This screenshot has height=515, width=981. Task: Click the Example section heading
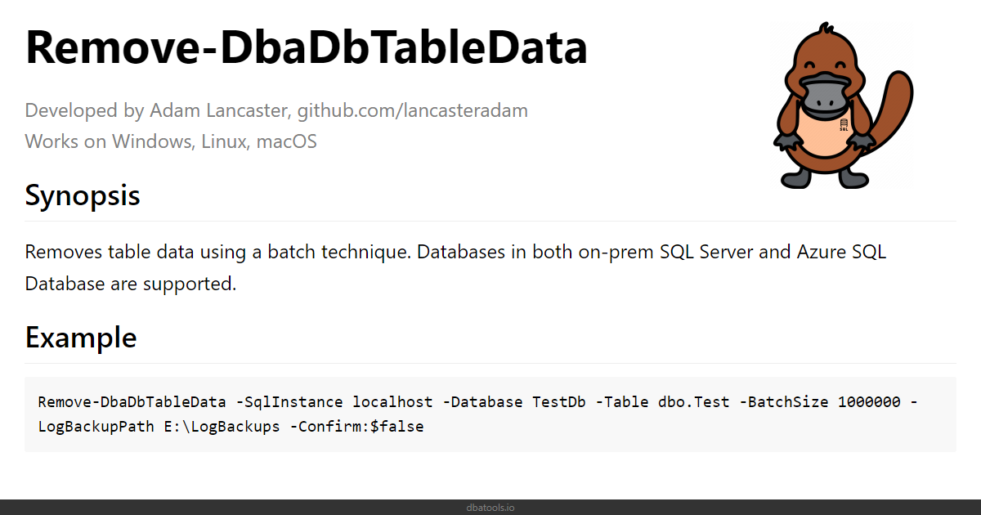tap(81, 337)
